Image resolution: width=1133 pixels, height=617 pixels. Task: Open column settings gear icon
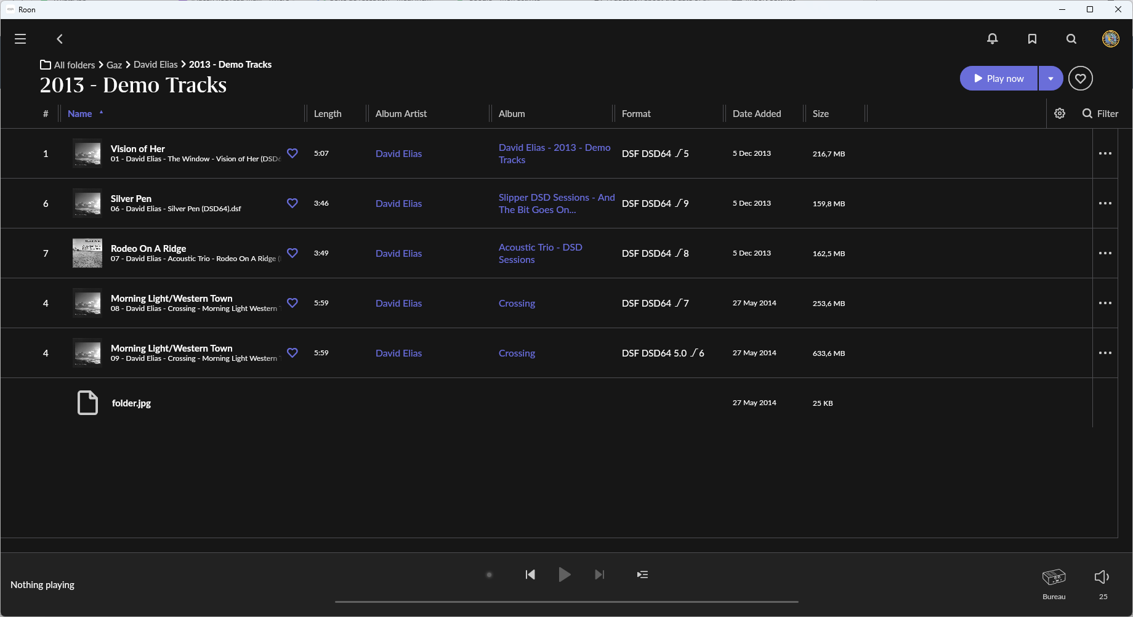click(1060, 113)
